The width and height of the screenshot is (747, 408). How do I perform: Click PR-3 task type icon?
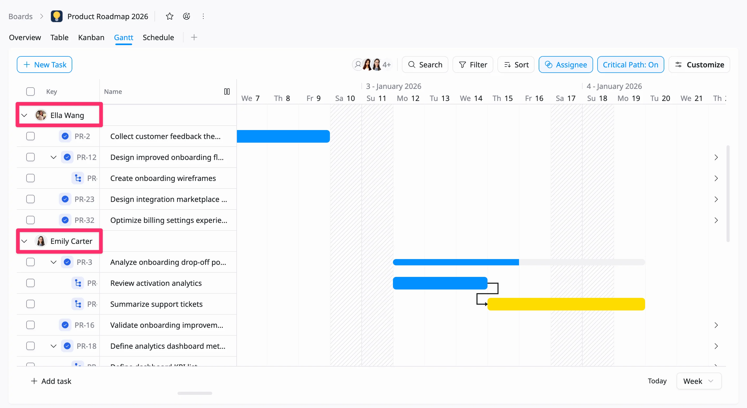[67, 262]
